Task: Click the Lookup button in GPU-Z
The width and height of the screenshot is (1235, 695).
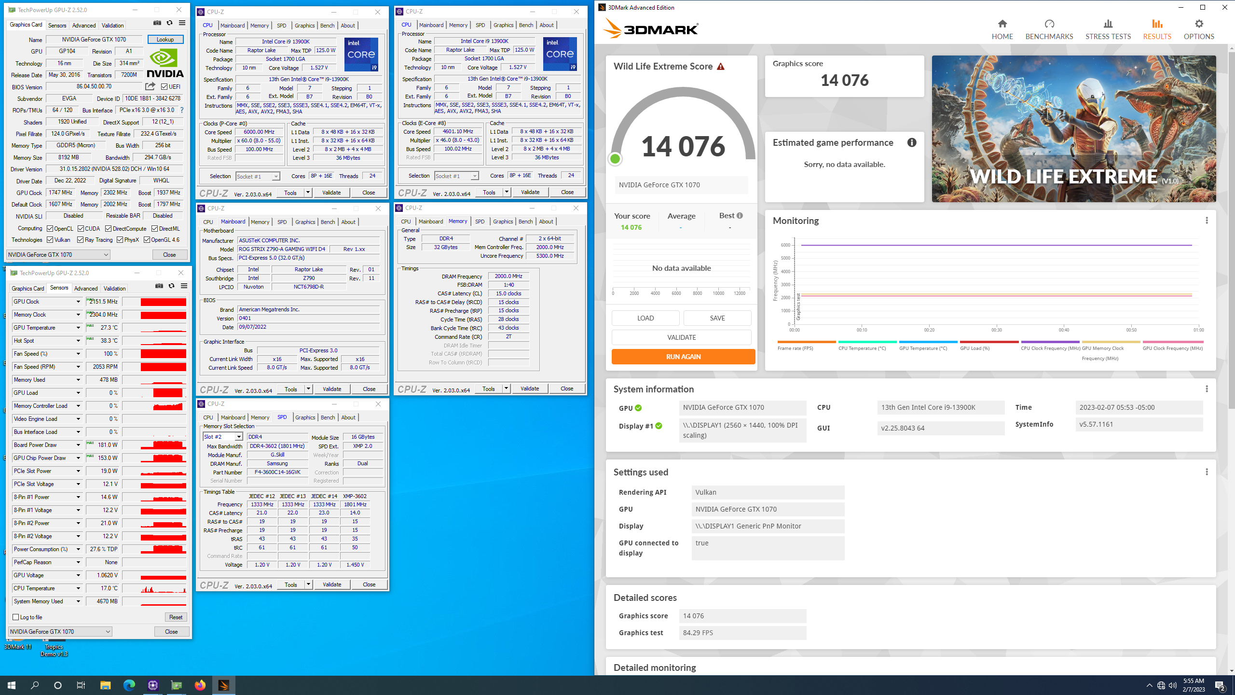Action: [x=165, y=40]
